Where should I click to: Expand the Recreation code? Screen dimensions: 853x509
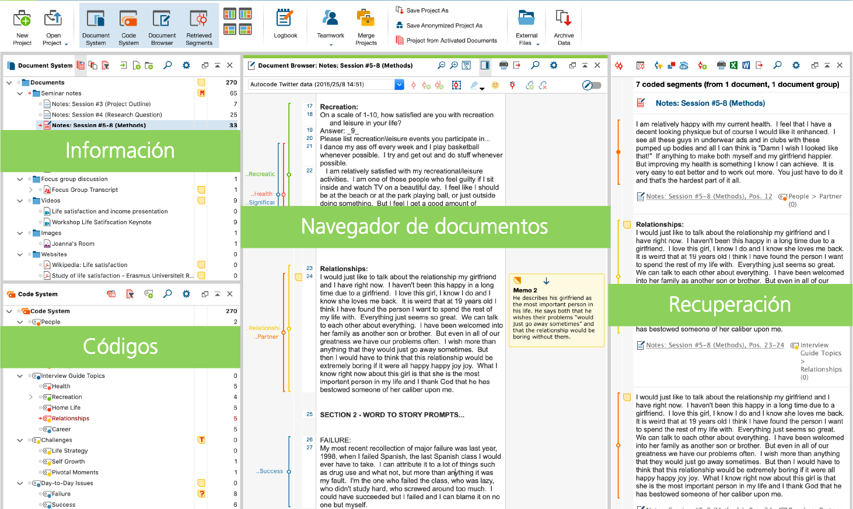pyautogui.click(x=31, y=397)
